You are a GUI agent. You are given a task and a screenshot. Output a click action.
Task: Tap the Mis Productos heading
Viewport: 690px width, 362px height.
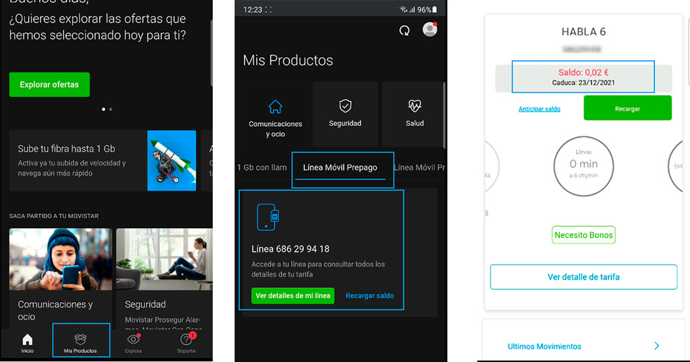[x=288, y=60]
